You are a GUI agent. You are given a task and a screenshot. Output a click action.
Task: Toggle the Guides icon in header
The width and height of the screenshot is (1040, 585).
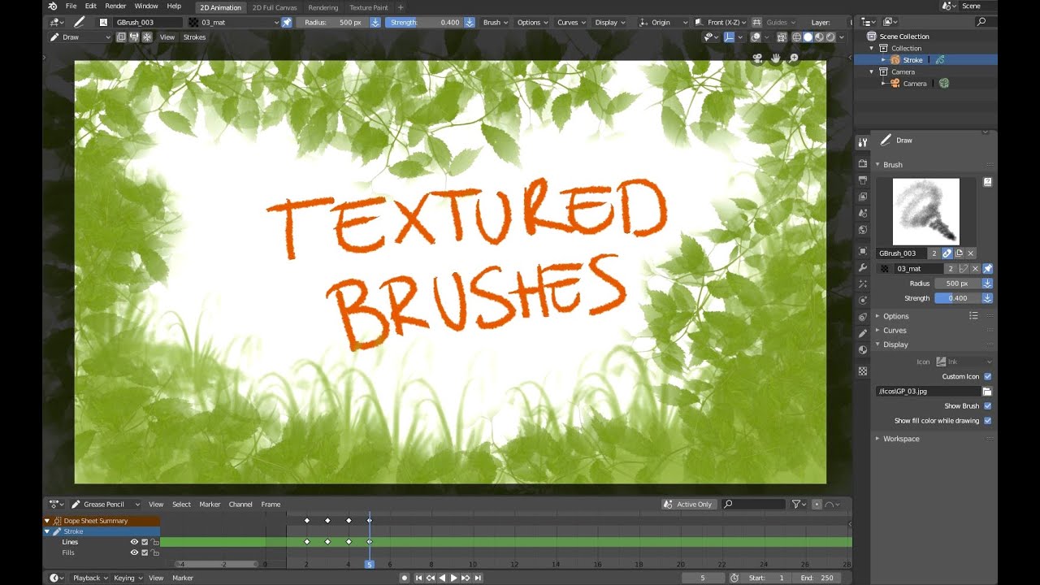click(756, 23)
